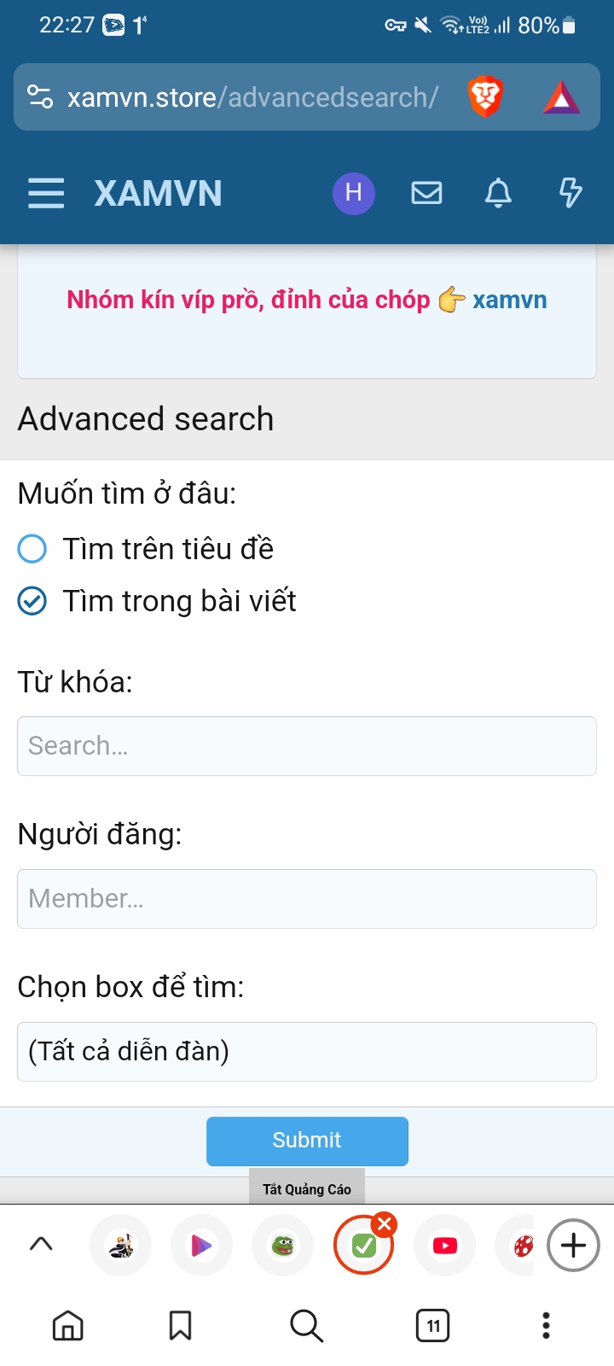Tap the Brave Rewards triangle icon
This screenshot has height=1366, width=614.
(561, 98)
